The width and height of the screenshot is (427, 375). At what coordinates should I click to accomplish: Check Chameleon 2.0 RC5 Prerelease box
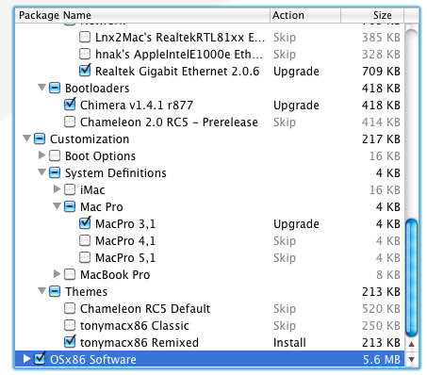[x=70, y=122]
